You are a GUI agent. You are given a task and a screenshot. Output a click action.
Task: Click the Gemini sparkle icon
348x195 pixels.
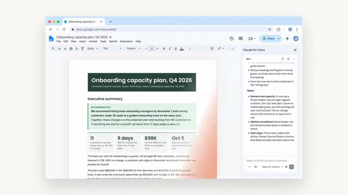coord(287,39)
